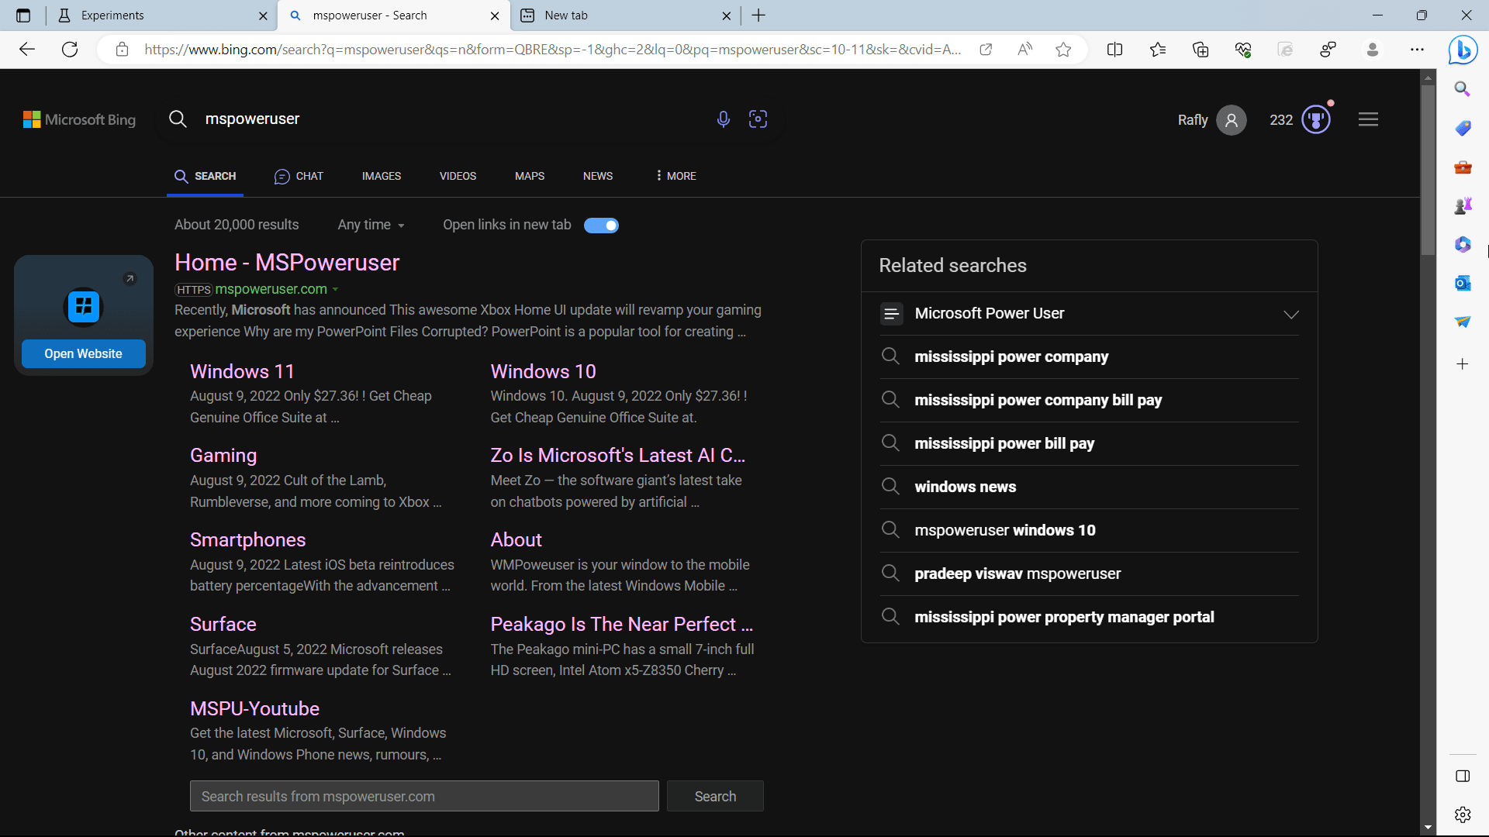Image resolution: width=1489 pixels, height=837 pixels.
Task: Switch to the IMAGES tab
Action: tap(382, 176)
